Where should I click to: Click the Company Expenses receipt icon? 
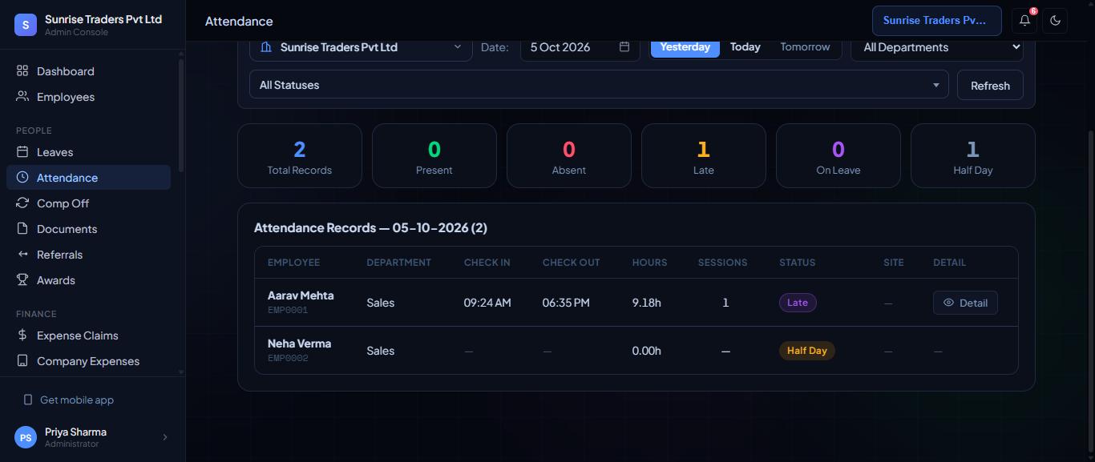[22, 361]
